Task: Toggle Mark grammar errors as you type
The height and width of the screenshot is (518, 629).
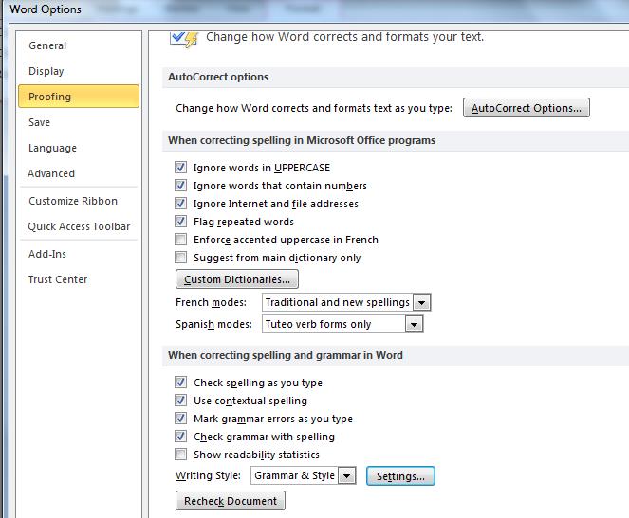Action: pyautogui.click(x=180, y=419)
